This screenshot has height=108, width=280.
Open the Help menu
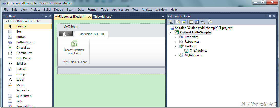pos(174,10)
